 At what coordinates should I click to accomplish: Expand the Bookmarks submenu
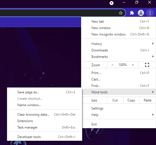(119, 57)
